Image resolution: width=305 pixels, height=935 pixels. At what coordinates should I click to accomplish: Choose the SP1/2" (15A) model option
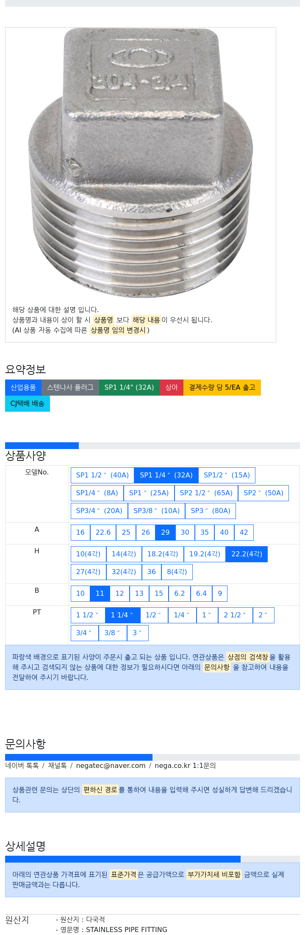227,475
